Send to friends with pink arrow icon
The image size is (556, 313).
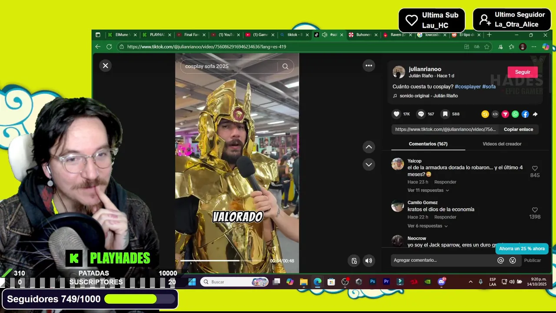505,114
